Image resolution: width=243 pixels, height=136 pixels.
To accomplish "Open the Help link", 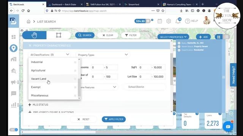I will [x=191, y=21].
